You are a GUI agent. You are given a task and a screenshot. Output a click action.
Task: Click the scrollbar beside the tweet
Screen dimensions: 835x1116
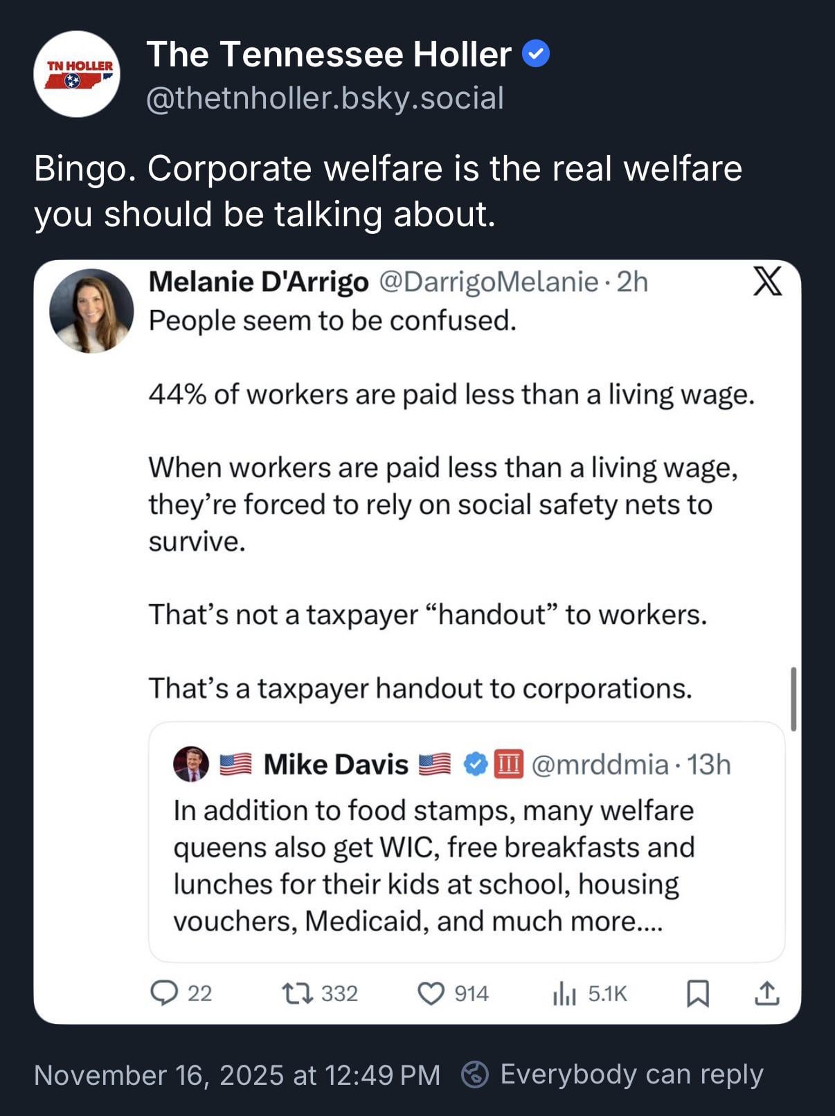point(793,699)
